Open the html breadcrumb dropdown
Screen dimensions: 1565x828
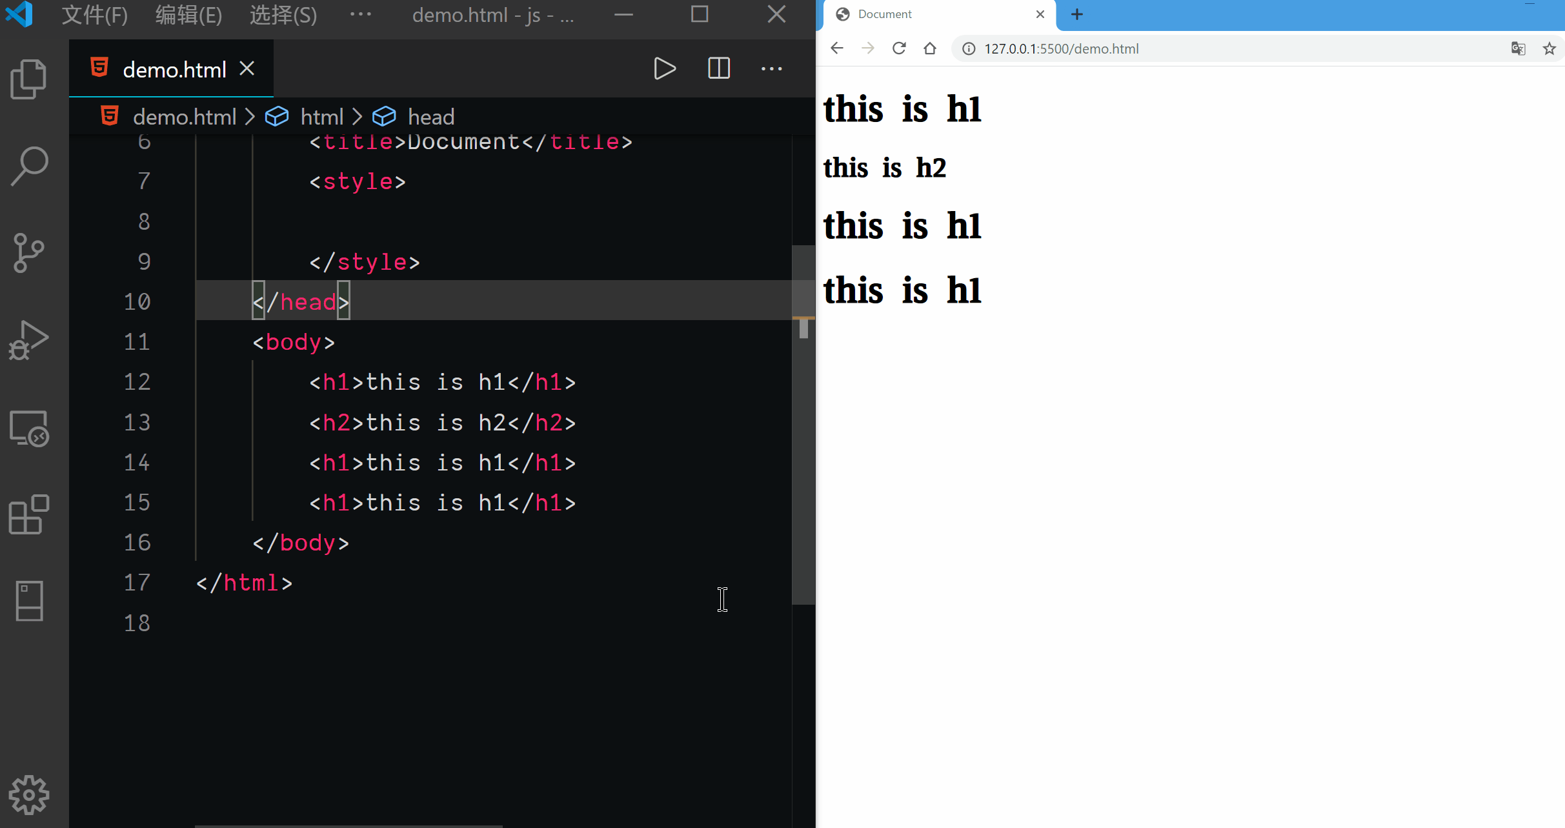[x=321, y=117]
